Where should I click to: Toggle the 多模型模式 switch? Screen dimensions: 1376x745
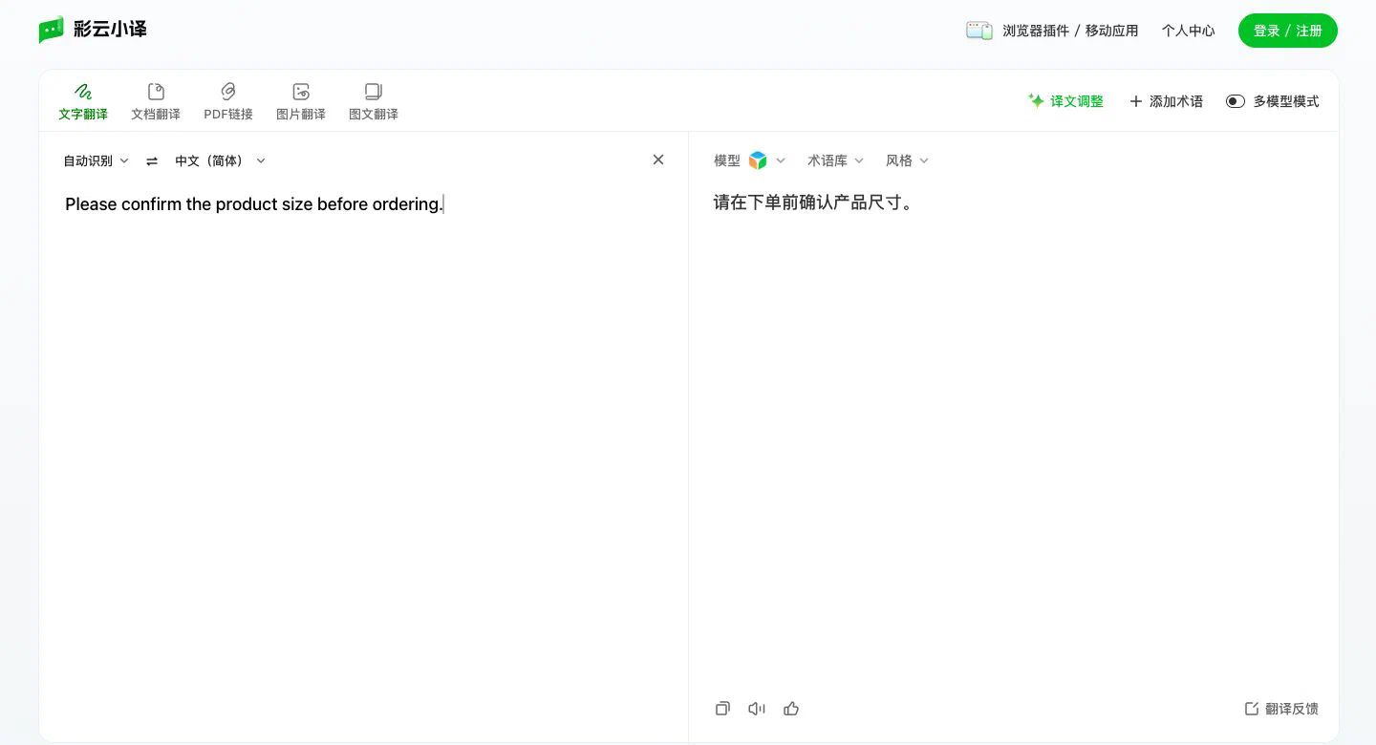(x=1236, y=101)
